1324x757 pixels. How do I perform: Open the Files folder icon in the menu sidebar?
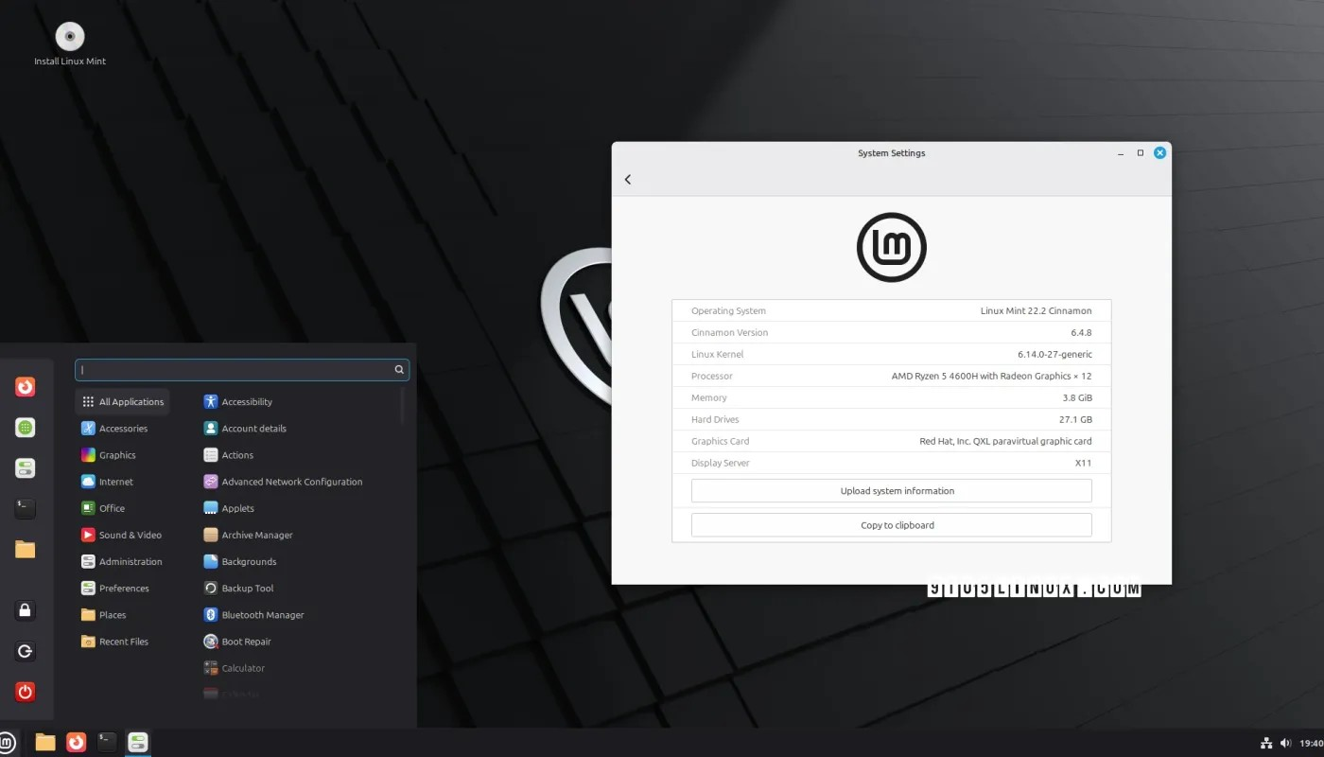(x=24, y=549)
